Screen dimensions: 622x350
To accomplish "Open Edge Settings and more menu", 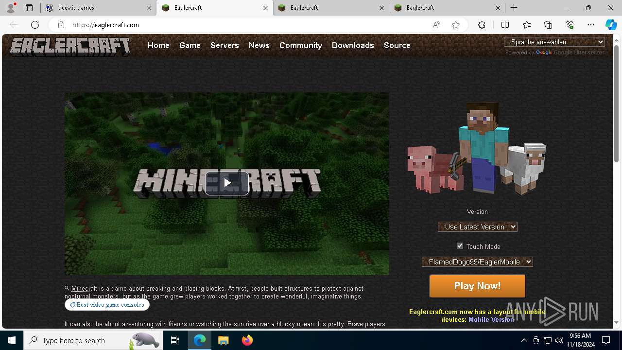I will [x=591, y=25].
